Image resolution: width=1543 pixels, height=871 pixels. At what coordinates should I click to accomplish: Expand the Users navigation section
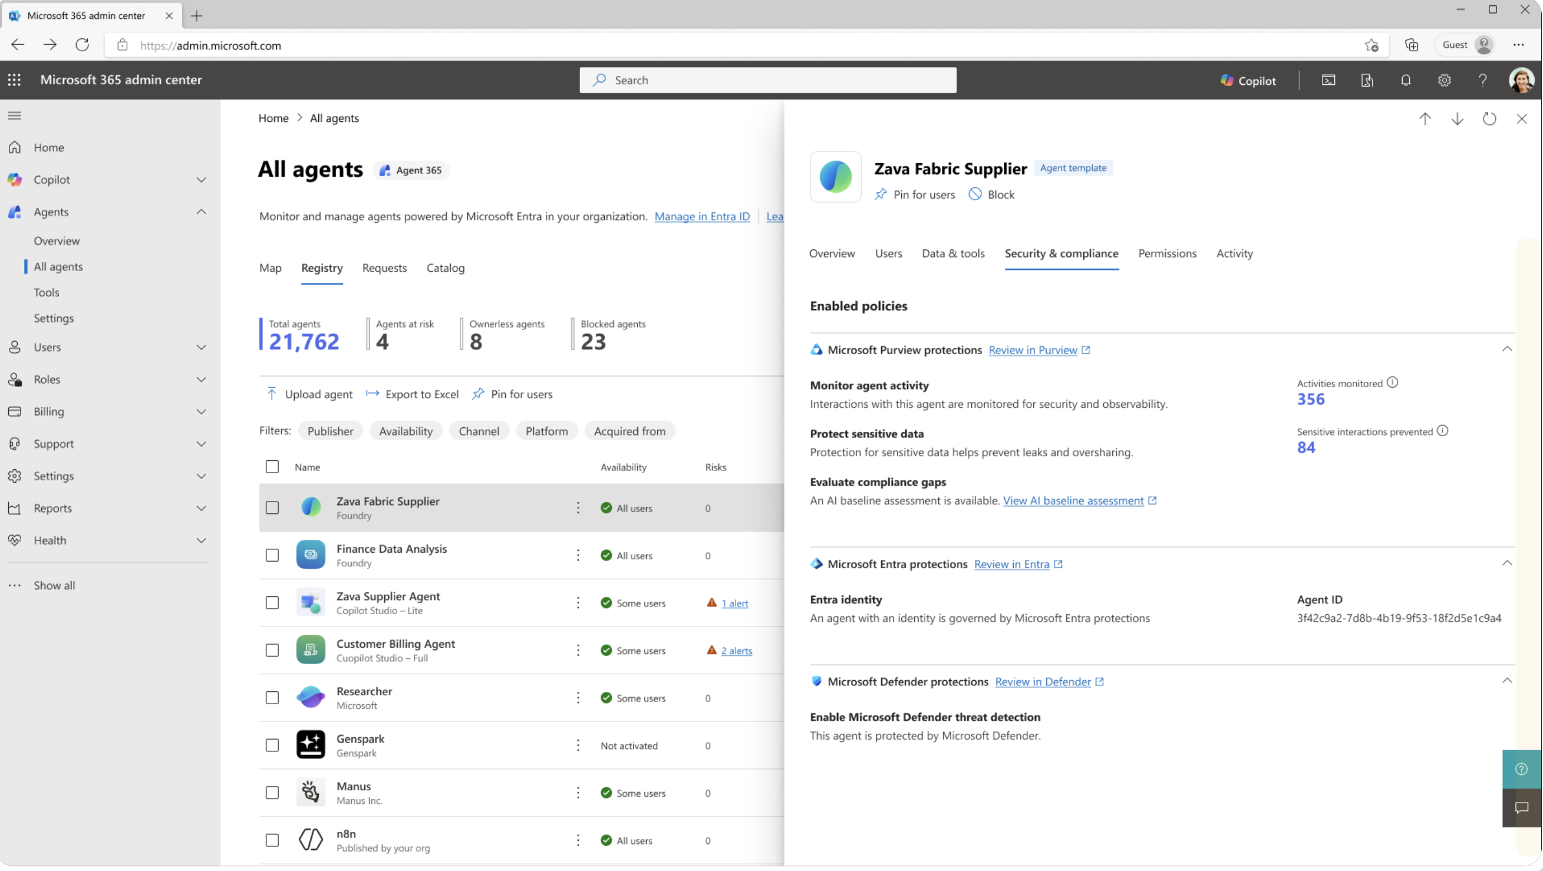(x=202, y=348)
